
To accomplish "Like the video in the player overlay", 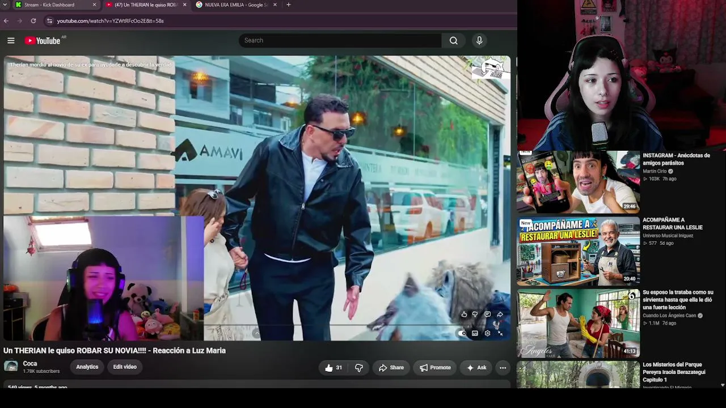I will tap(464, 314).
